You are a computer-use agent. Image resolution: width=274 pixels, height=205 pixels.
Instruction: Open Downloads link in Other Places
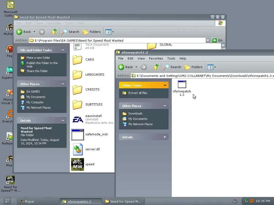coord(135,113)
